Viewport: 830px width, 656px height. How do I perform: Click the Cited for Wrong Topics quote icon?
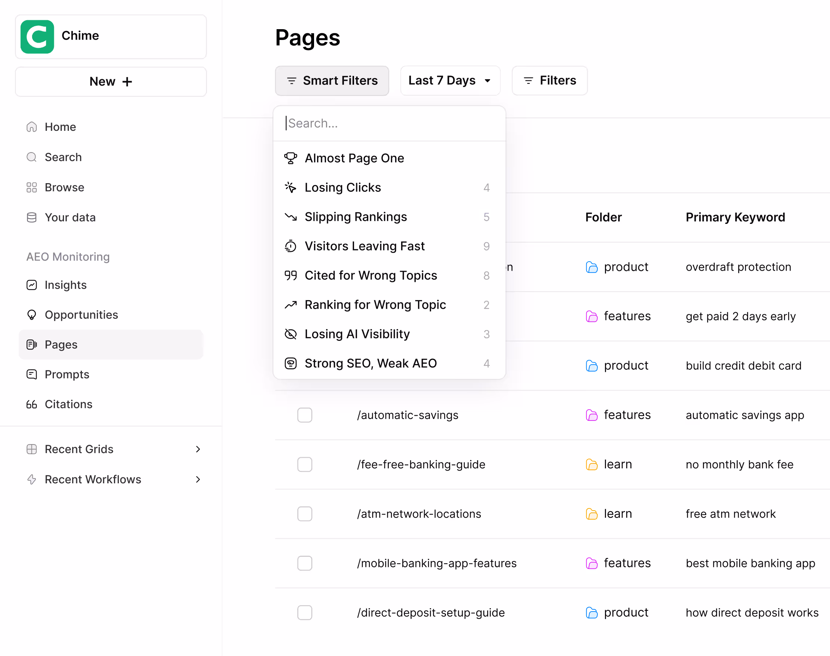[x=290, y=275]
